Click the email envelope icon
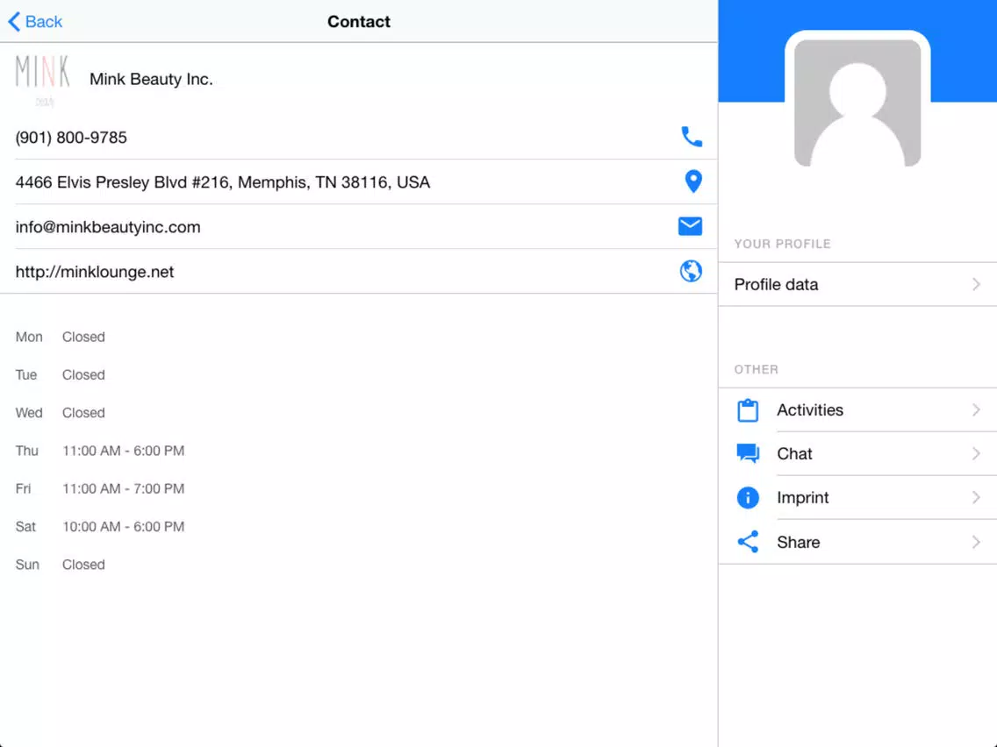This screenshot has width=997, height=747. (x=690, y=226)
